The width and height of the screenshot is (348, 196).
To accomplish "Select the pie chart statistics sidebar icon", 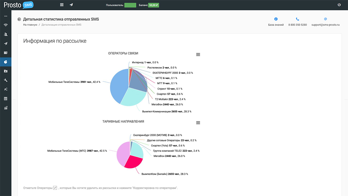I will click(x=6, y=62).
